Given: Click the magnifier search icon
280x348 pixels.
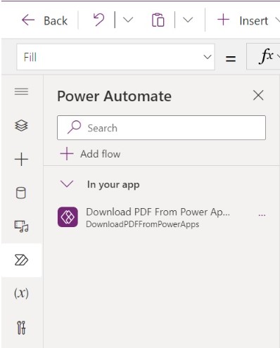Looking at the screenshot, I should [75, 127].
